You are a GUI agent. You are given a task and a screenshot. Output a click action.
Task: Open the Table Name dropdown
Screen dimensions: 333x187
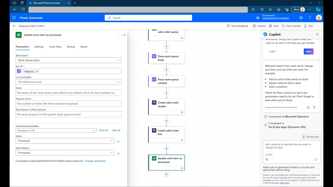[x=68, y=60]
